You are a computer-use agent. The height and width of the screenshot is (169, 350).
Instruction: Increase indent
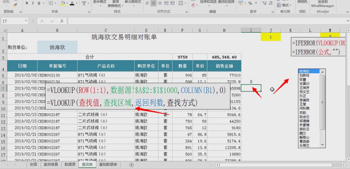coord(173,3)
